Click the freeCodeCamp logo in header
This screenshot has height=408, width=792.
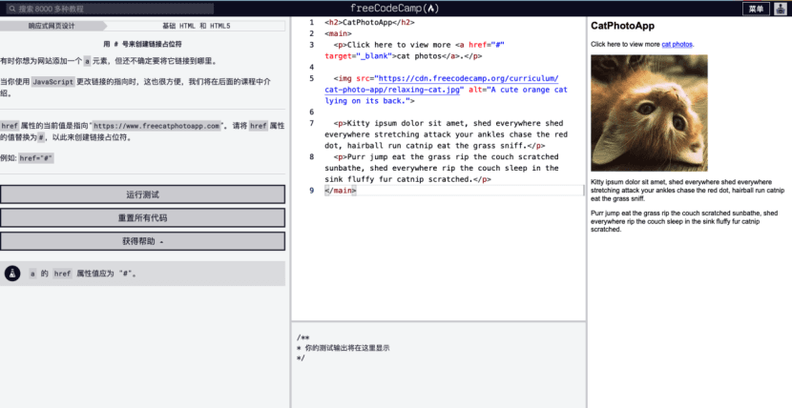pyautogui.click(x=396, y=8)
